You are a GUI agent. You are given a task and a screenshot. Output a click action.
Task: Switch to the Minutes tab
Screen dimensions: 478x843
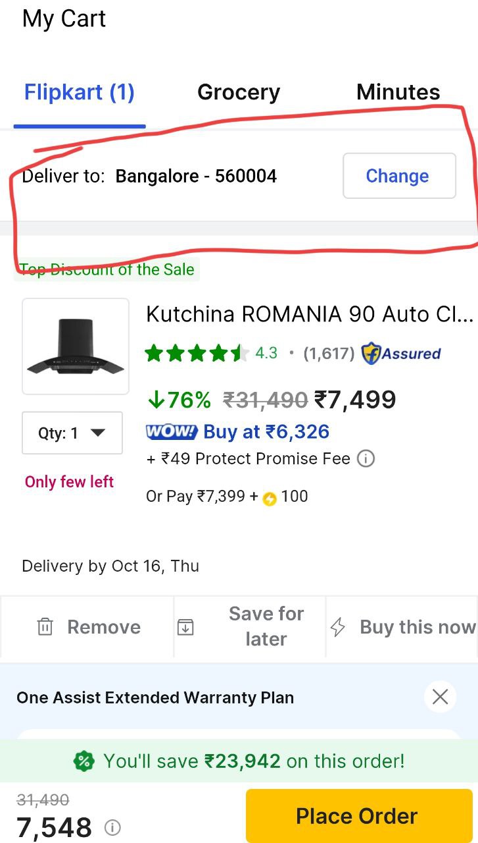[x=398, y=92]
